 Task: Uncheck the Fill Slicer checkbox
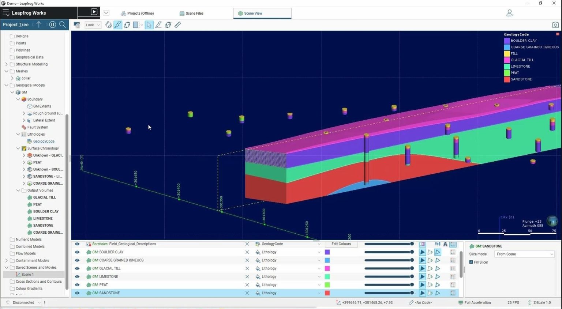pos(471,262)
